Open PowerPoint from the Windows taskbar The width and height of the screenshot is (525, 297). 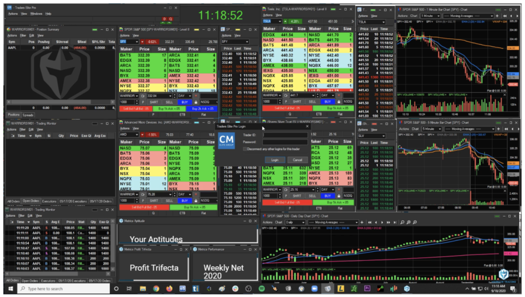pyautogui.click(x=367, y=290)
